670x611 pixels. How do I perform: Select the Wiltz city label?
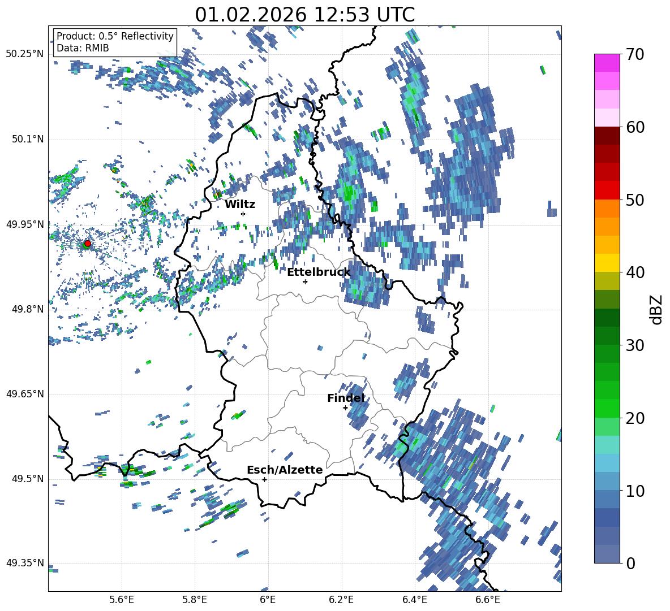(240, 205)
